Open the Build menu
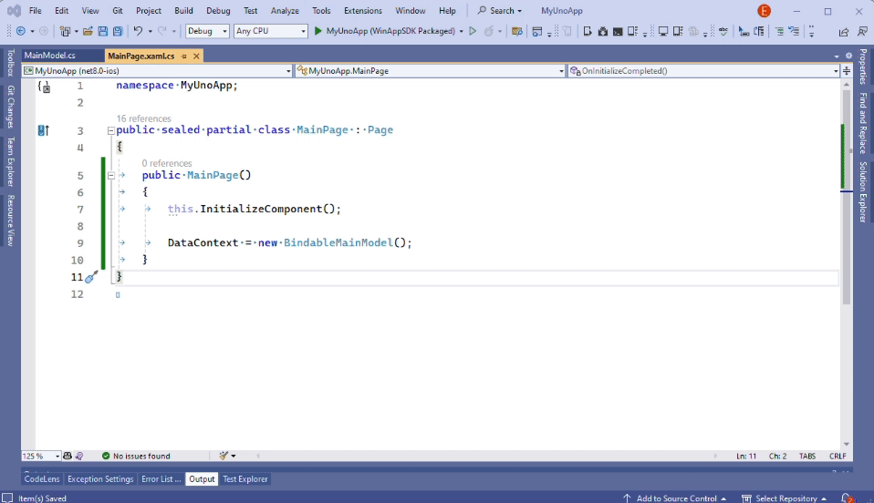Image resolution: width=874 pixels, height=503 pixels. pyautogui.click(x=183, y=11)
